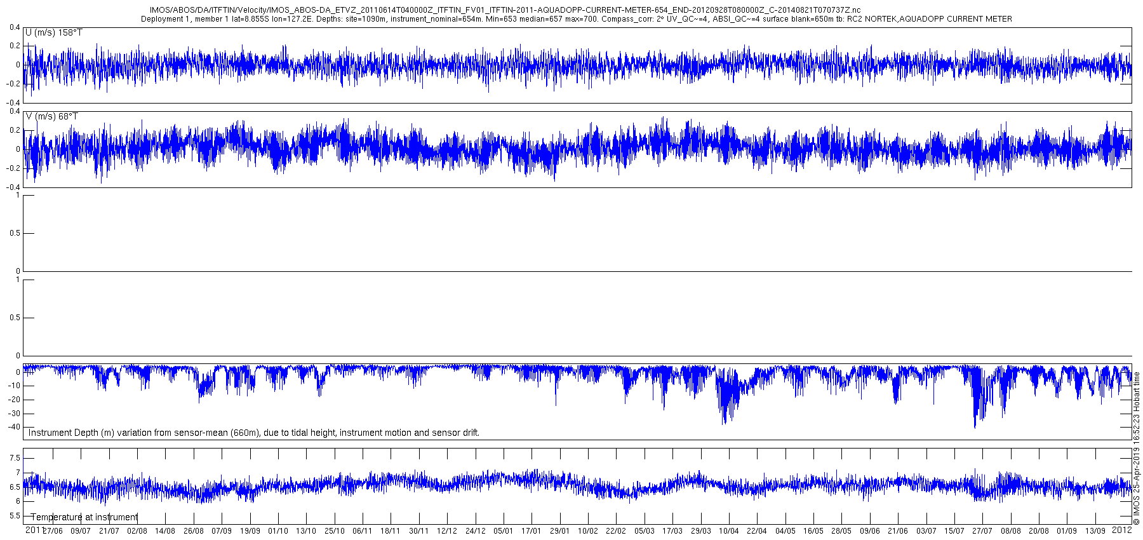Click the '22/02' date tick label
1143x540 pixels.
(x=616, y=531)
